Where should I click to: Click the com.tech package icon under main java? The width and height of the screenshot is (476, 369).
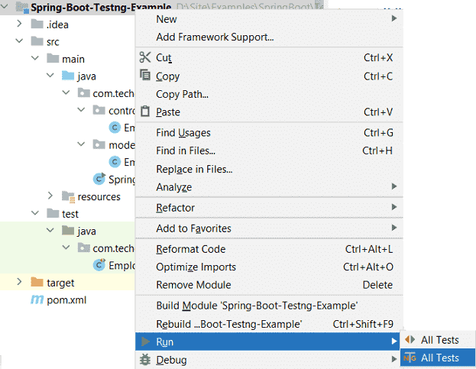coord(84,92)
